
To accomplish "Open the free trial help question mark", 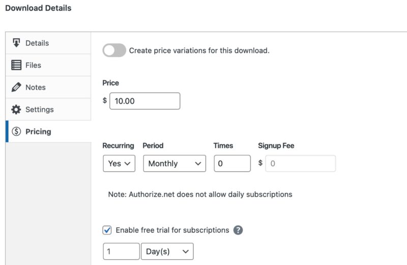I will click(x=238, y=230).
